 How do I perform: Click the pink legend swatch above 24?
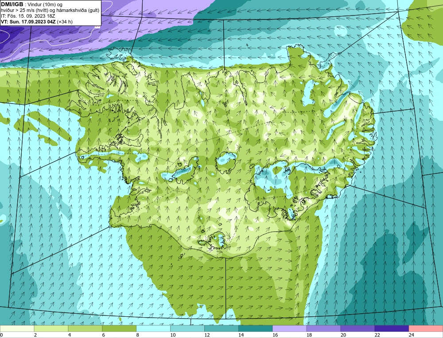pos(426,328)
